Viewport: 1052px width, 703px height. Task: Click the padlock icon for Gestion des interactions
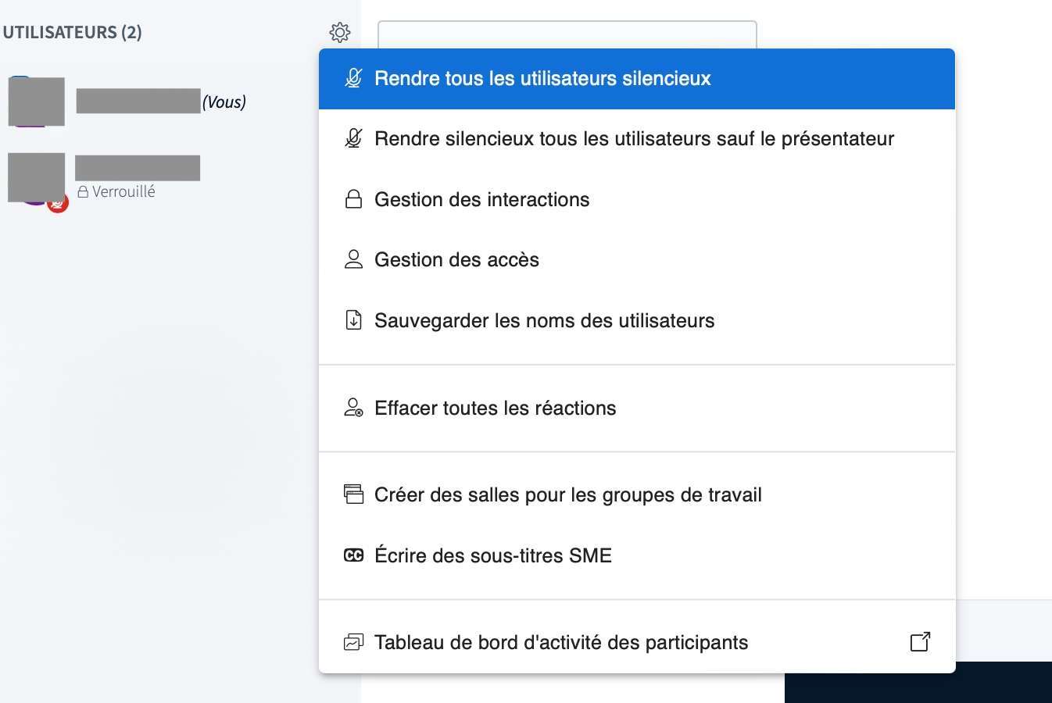[353, 199]
